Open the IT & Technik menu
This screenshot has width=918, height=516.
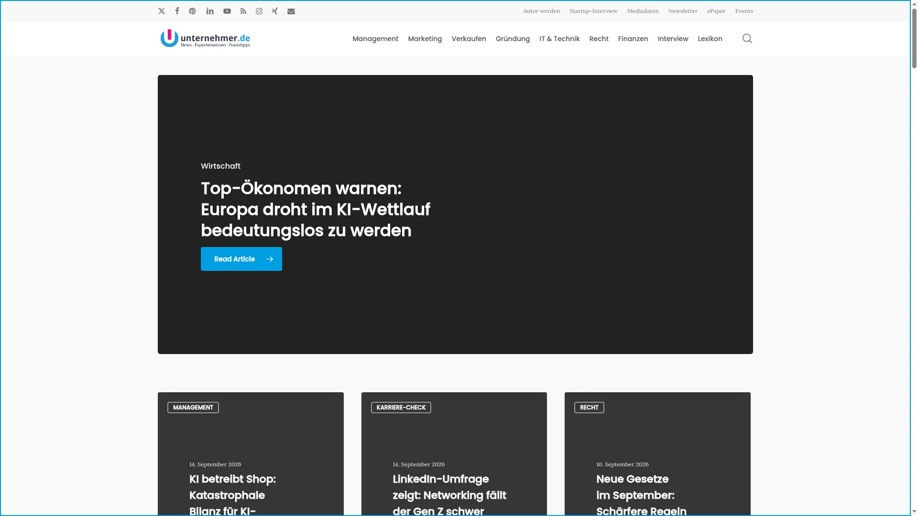(x=559, y=39)
